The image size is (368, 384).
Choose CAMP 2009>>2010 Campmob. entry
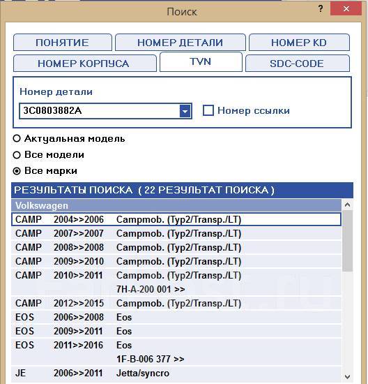pyautogui.click(x=176, y=261)
